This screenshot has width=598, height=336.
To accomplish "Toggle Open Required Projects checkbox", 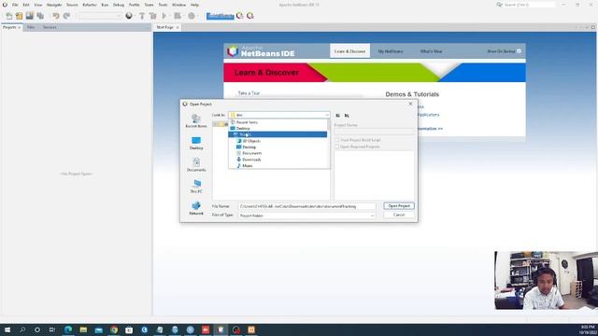I will 336,147.
